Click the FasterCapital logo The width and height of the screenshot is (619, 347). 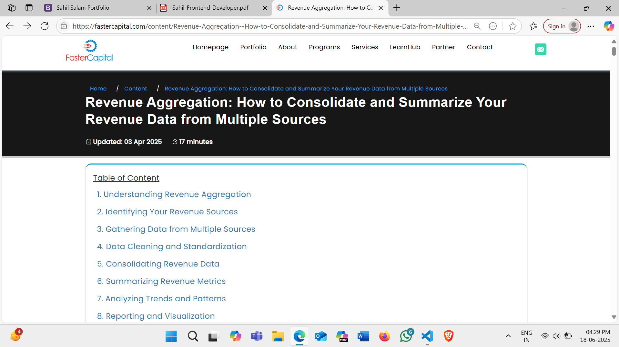click(x=89, y=51)
